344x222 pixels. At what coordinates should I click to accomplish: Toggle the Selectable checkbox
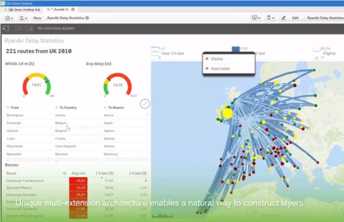click(x=207, y=69)
